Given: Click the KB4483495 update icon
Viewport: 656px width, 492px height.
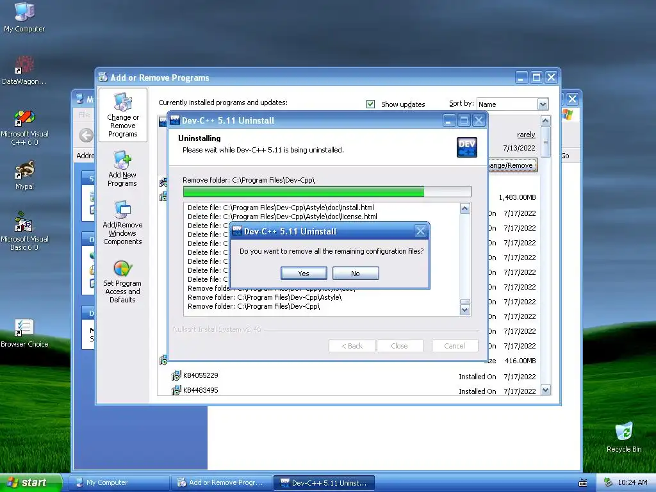Looking at the screenshot, I should tap(176, 390).
